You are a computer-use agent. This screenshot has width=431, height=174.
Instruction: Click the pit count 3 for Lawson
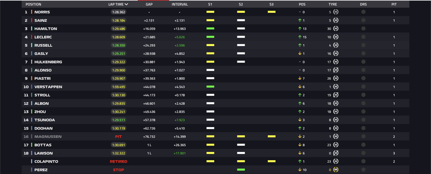(394, 153)
